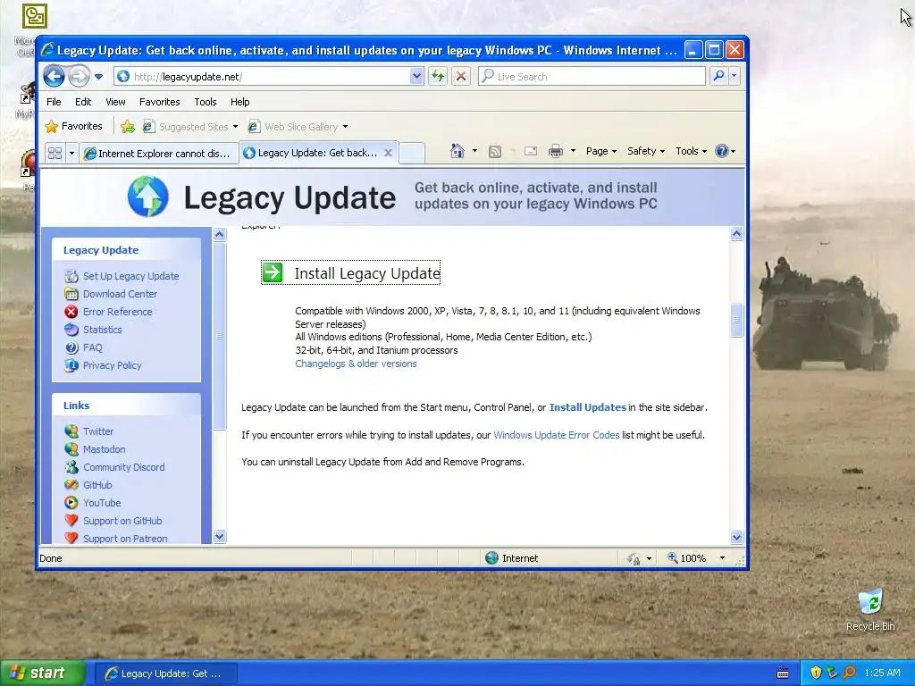This screenshot has width=915, height=686.
Task: Click the Twitter globe icon
Action: (x=71, y=431)
